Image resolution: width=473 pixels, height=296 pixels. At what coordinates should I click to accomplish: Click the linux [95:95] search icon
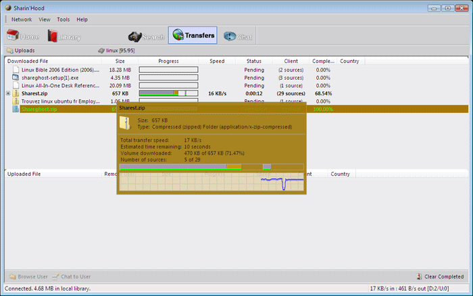101,51
